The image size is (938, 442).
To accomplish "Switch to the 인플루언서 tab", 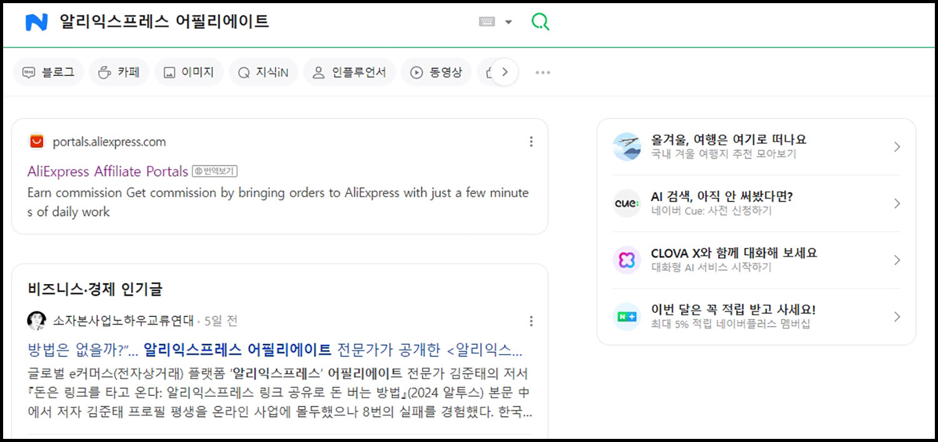I will [349, 72].
